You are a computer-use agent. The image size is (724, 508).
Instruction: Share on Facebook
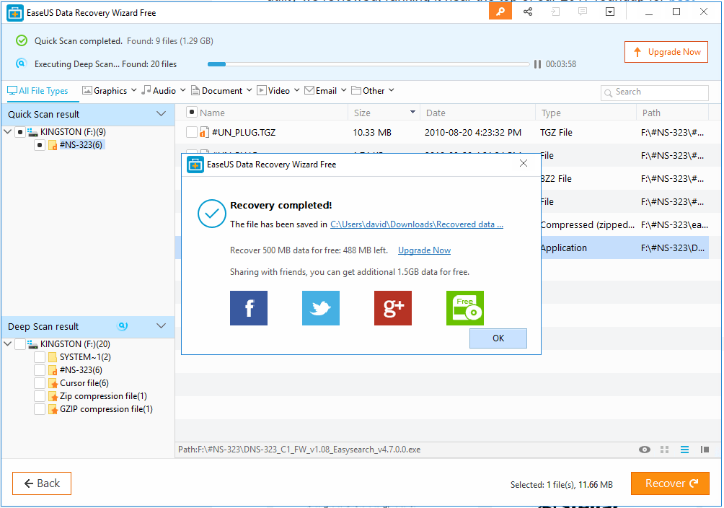[x=249, y=308]
